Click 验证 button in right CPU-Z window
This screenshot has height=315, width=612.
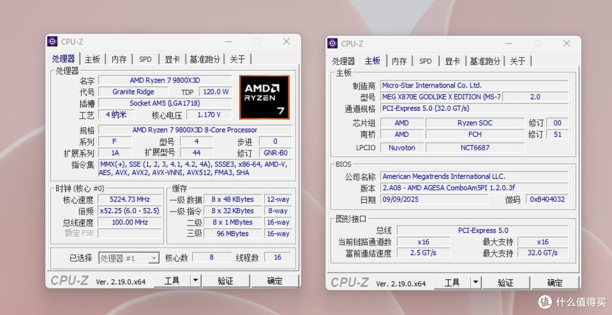pyautogui.click(x=506, y=283)
